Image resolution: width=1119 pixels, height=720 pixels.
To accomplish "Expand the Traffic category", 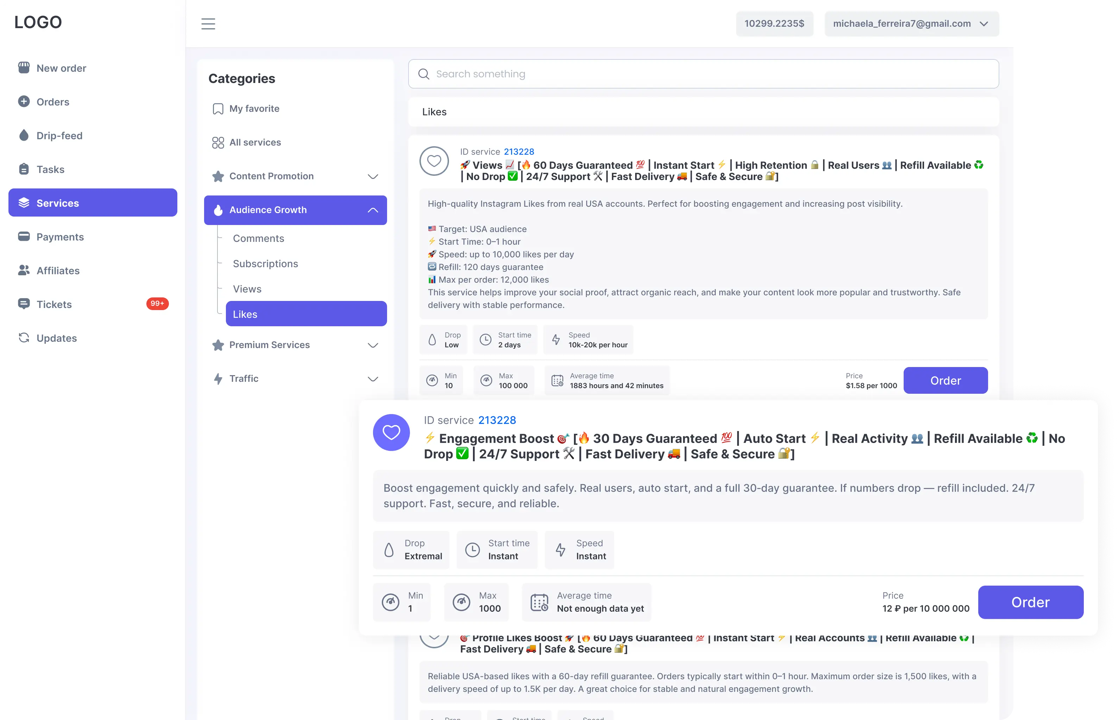I will click(373, 379).
